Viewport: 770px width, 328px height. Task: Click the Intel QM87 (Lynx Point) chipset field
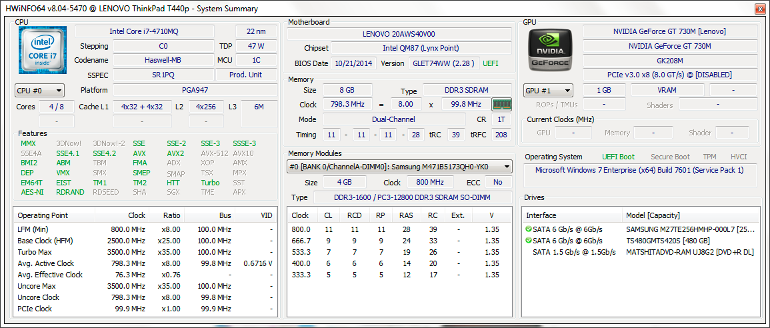point(421,48)
